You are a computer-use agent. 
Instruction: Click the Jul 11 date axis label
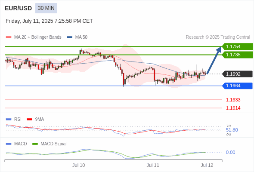click(x=153, y=165)
